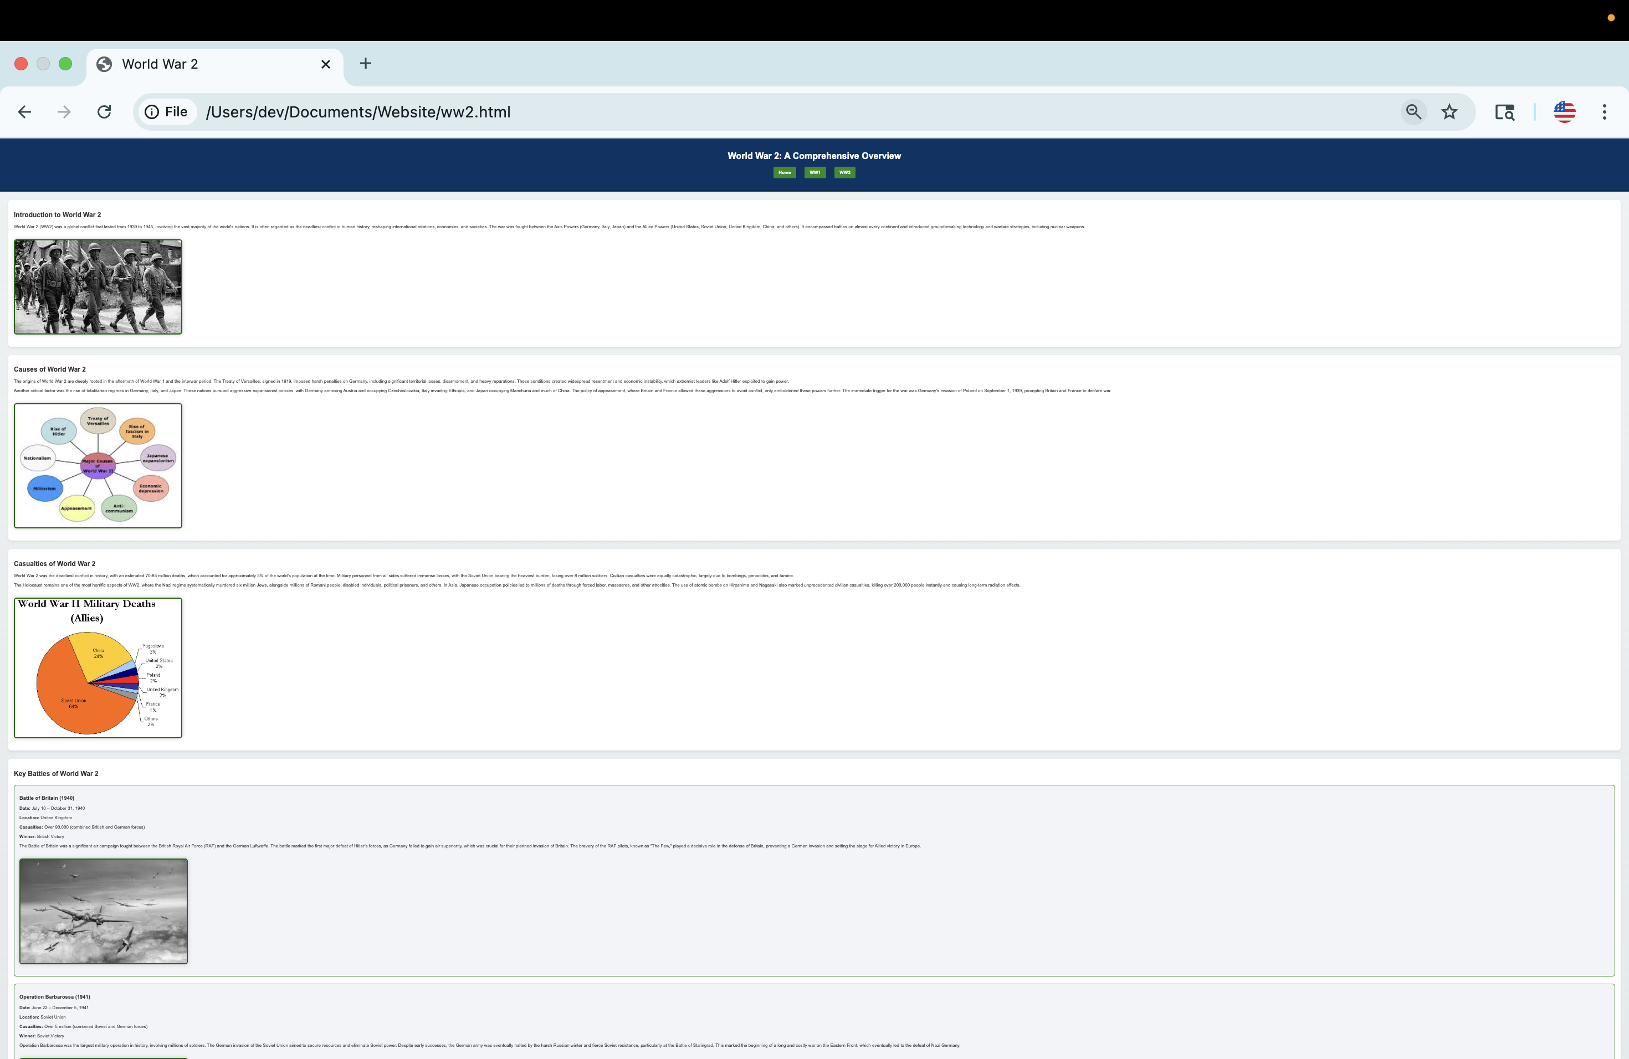Open the marching soldiers photo

98,287
